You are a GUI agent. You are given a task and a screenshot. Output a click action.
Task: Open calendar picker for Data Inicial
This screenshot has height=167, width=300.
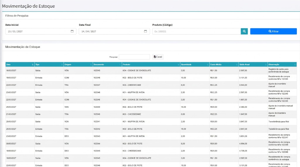coord(72,31)
